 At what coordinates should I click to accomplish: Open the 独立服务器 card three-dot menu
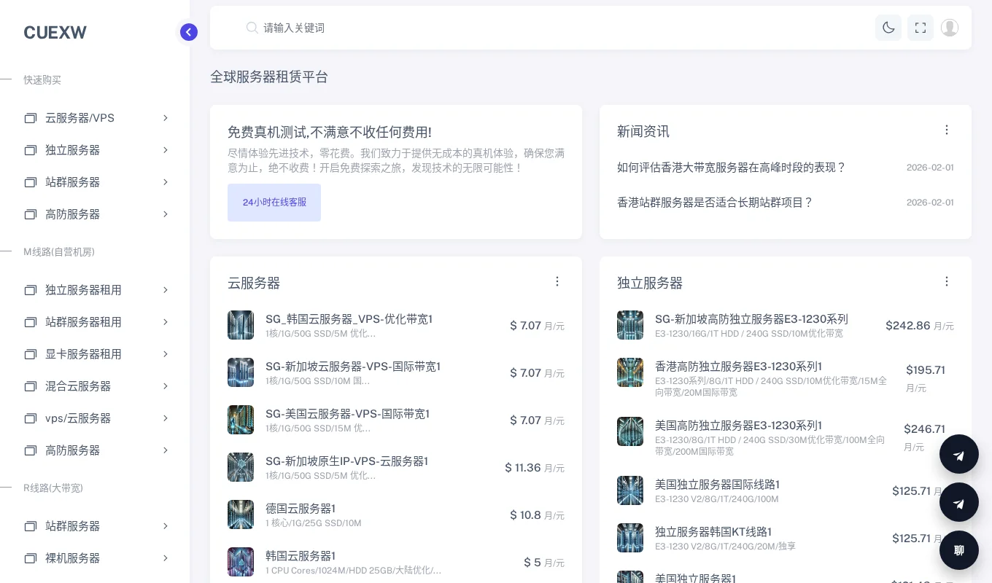click(947, 281)
